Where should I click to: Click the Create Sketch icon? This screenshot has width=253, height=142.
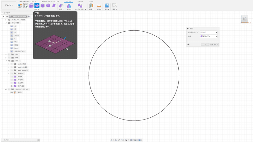click(x=26, y=6)
